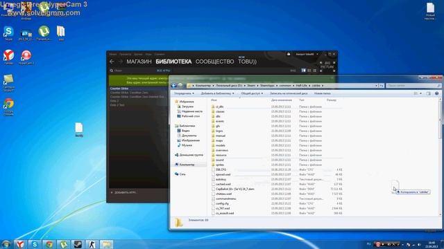Screen dimensions: 444x249
Task: Go forward in Steam navigation
Action: coord(121,62)
